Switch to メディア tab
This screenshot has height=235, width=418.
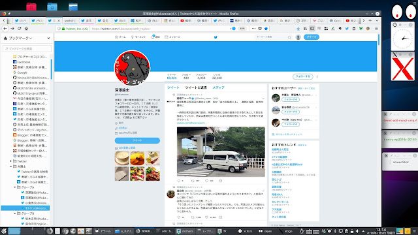(218, 87)
